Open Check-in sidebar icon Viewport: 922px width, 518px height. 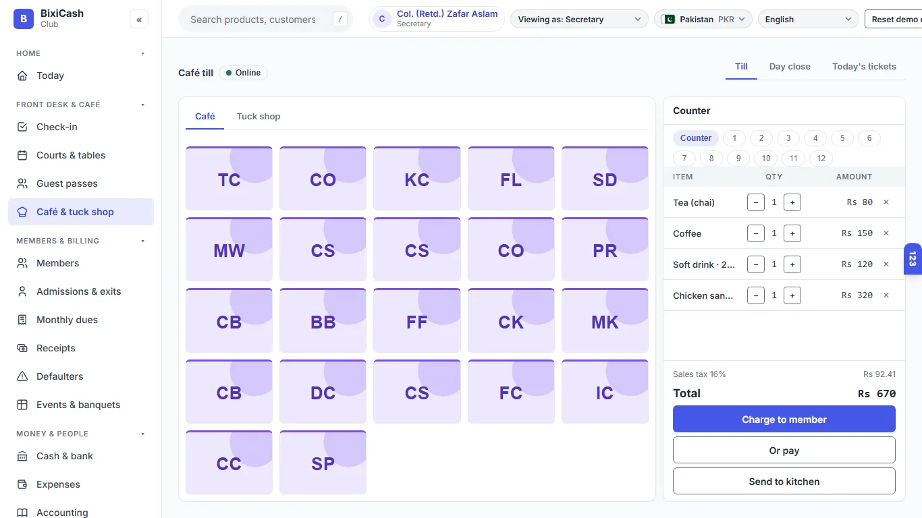pos(22,127)
